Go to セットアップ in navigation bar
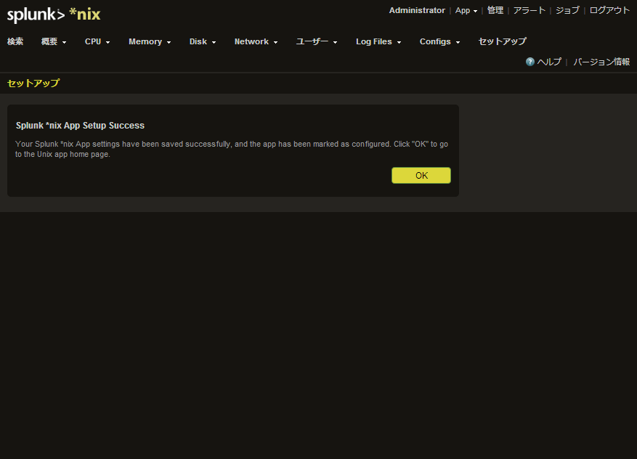This screenshot has width=637, height=459. [502, 41]
